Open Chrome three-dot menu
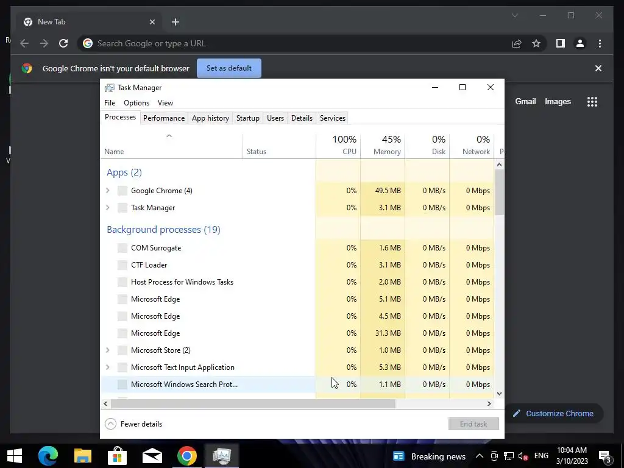This screenshot has width=624, height=468. pyautogui.click(x=600, y=43)
